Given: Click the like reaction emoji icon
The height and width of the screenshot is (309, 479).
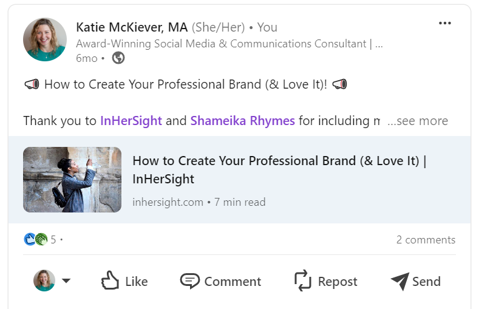Looking at the screenshot, I should 30,239.
